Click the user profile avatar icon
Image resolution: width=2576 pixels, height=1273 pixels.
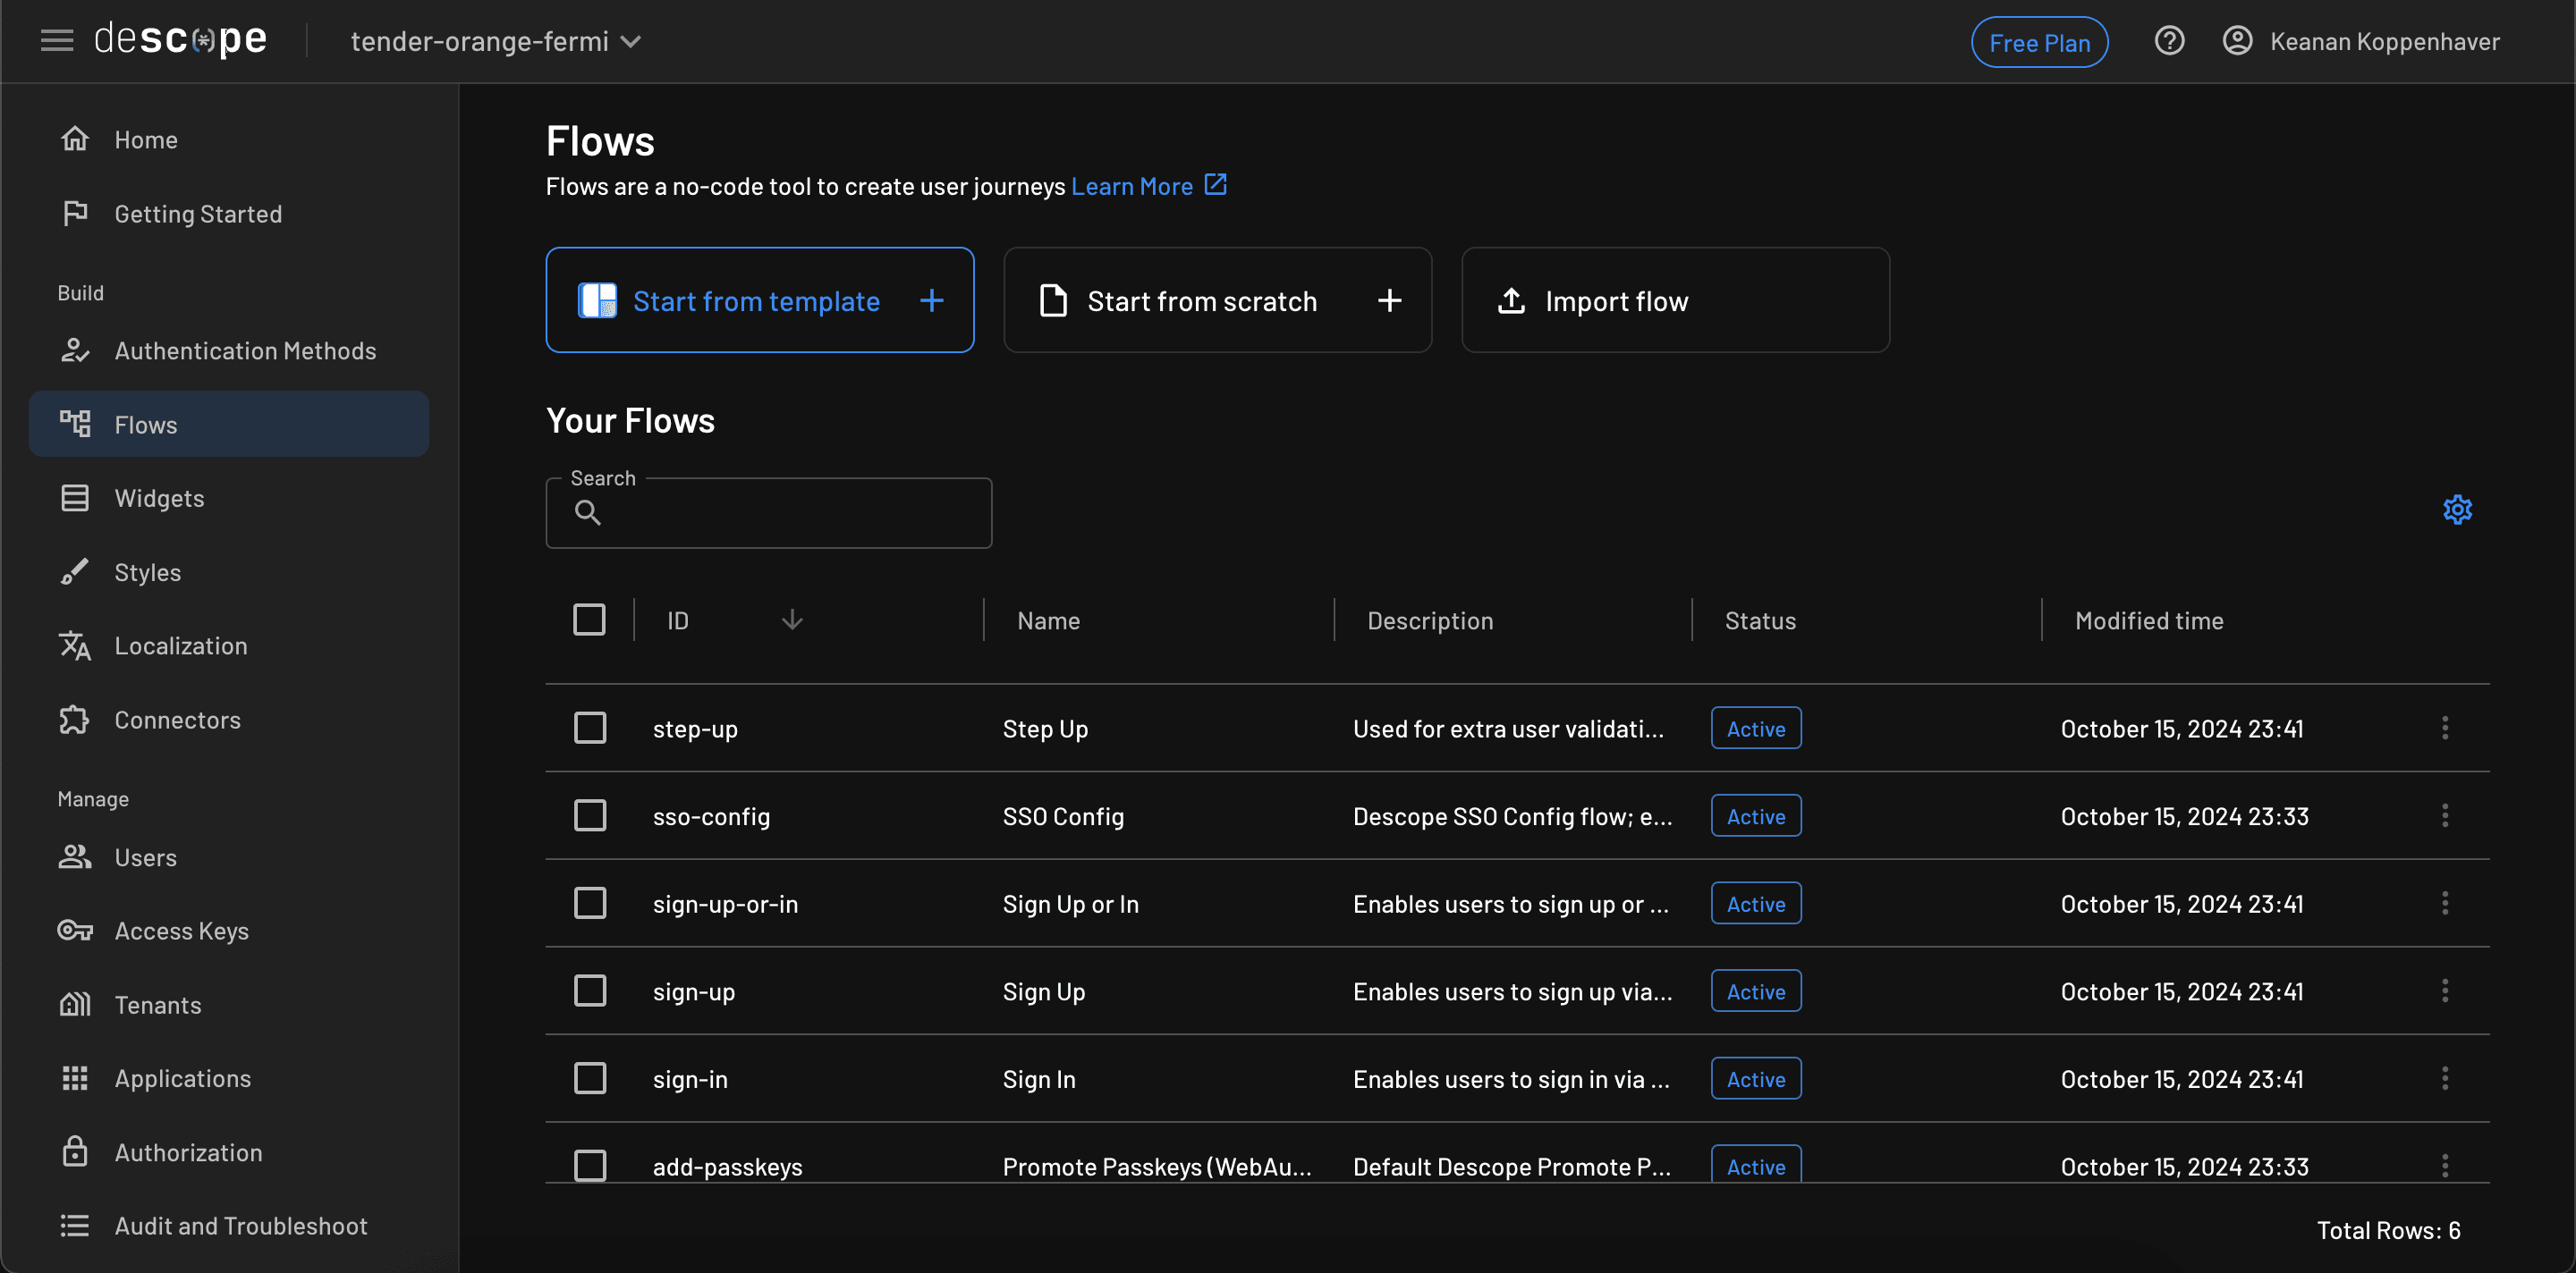pos(2236,41)
